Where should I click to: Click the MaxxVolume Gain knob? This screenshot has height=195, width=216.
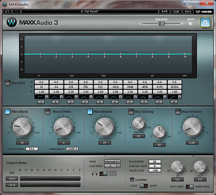point(192,127)
